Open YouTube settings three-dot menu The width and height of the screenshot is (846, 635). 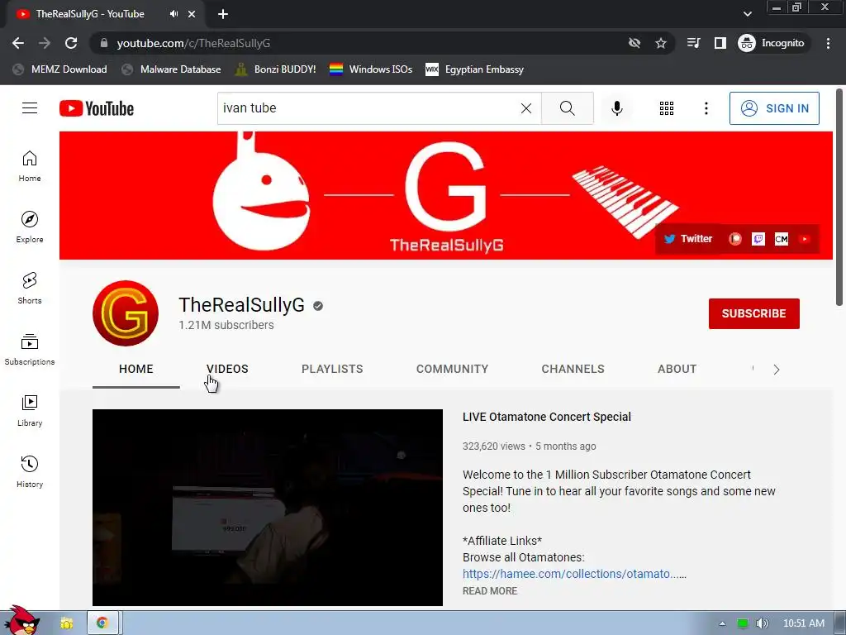[x=706, y=108]
